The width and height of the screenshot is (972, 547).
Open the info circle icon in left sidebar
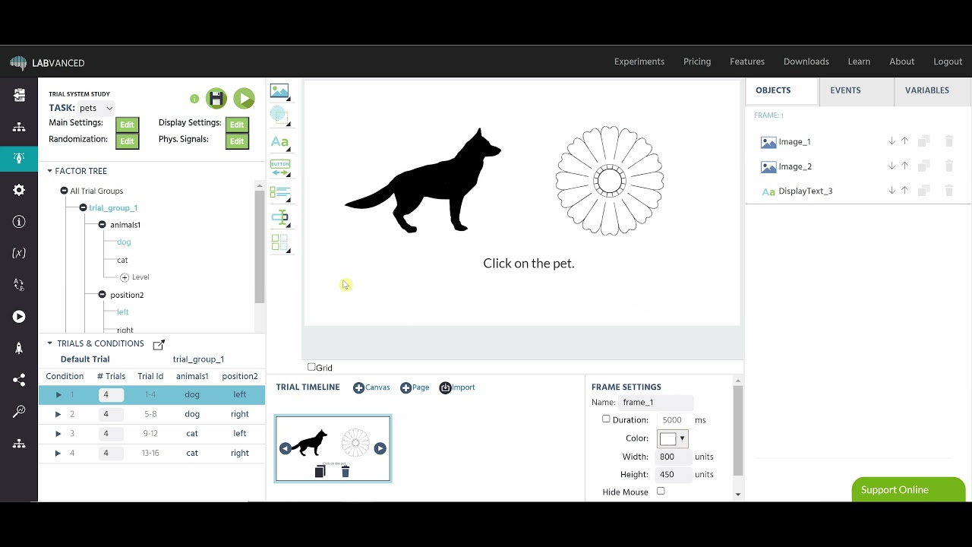point(19,222)
